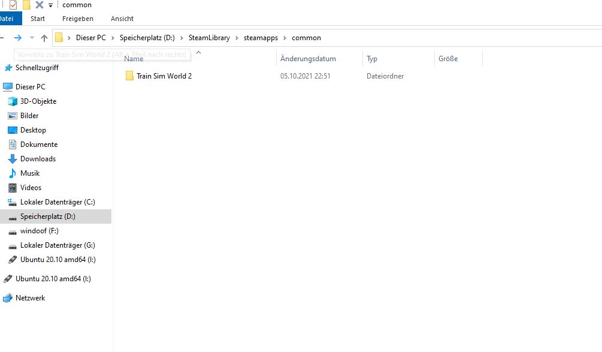Switch to the Ansicht ribbon tab

122,19
